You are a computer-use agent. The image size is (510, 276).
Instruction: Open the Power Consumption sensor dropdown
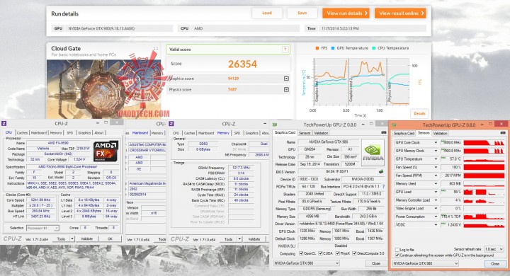tap(436, 217)
